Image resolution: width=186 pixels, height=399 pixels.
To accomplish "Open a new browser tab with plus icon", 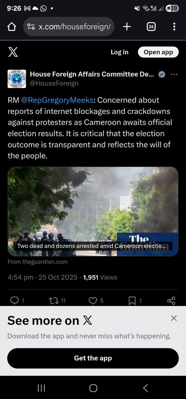I will click(x=127, y=27).
